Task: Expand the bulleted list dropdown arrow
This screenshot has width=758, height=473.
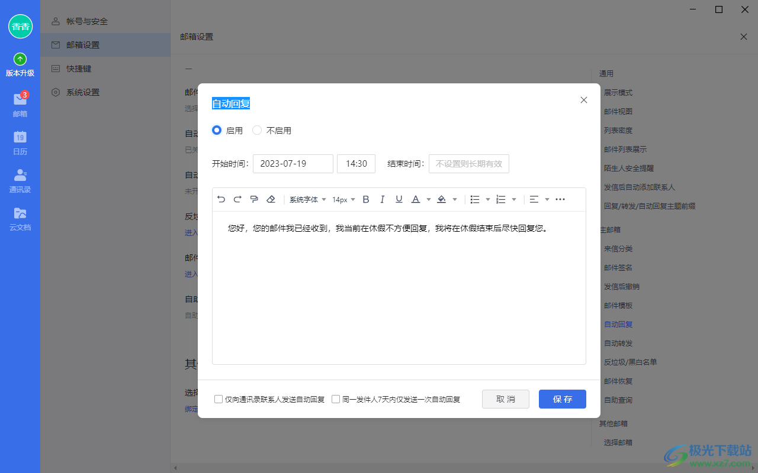Action: tap(488, 199)
